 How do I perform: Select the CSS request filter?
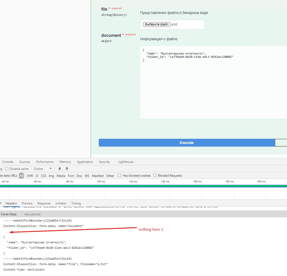click(x=44, y=176)
